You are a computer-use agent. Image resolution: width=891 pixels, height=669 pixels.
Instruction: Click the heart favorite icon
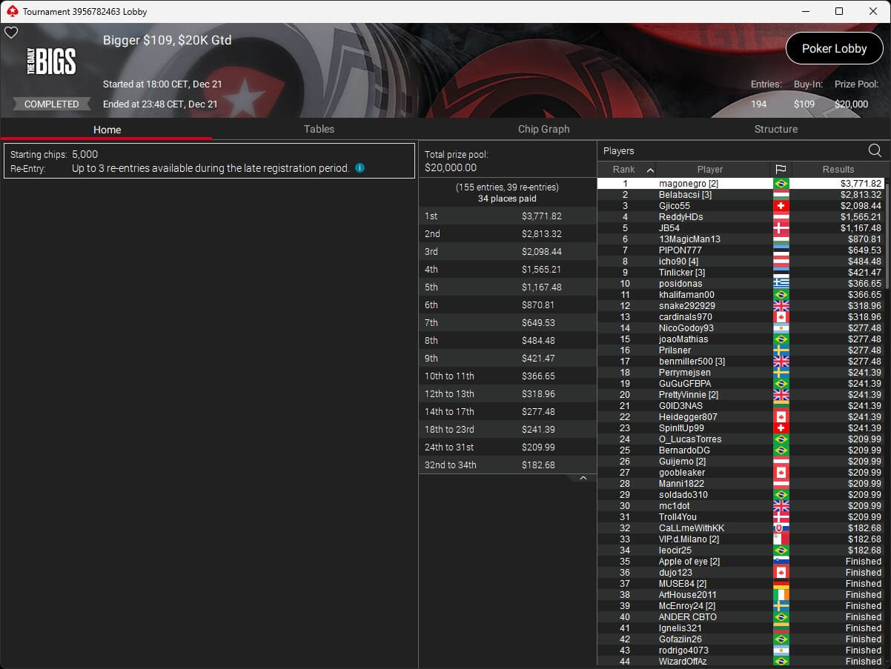11,33
